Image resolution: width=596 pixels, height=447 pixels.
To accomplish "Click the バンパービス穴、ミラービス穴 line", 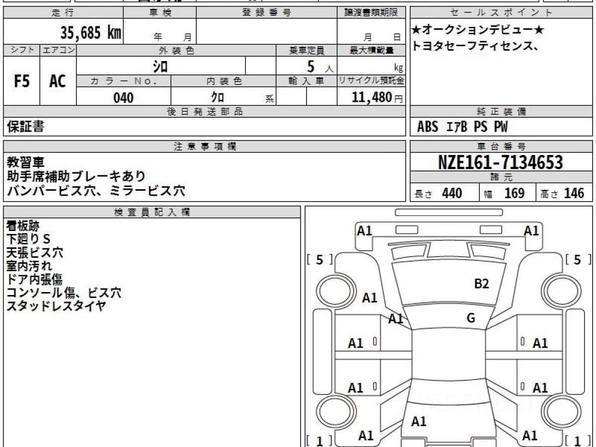I will [x=96, y=190].
